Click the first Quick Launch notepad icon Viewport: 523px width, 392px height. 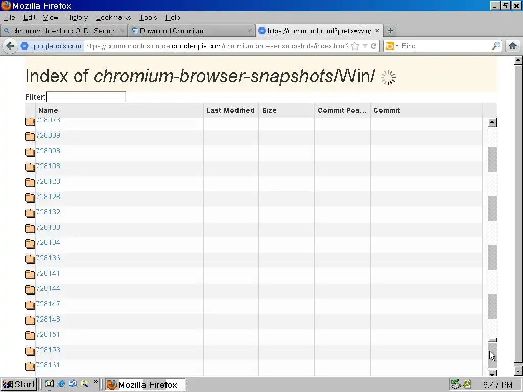coord(50,384)
